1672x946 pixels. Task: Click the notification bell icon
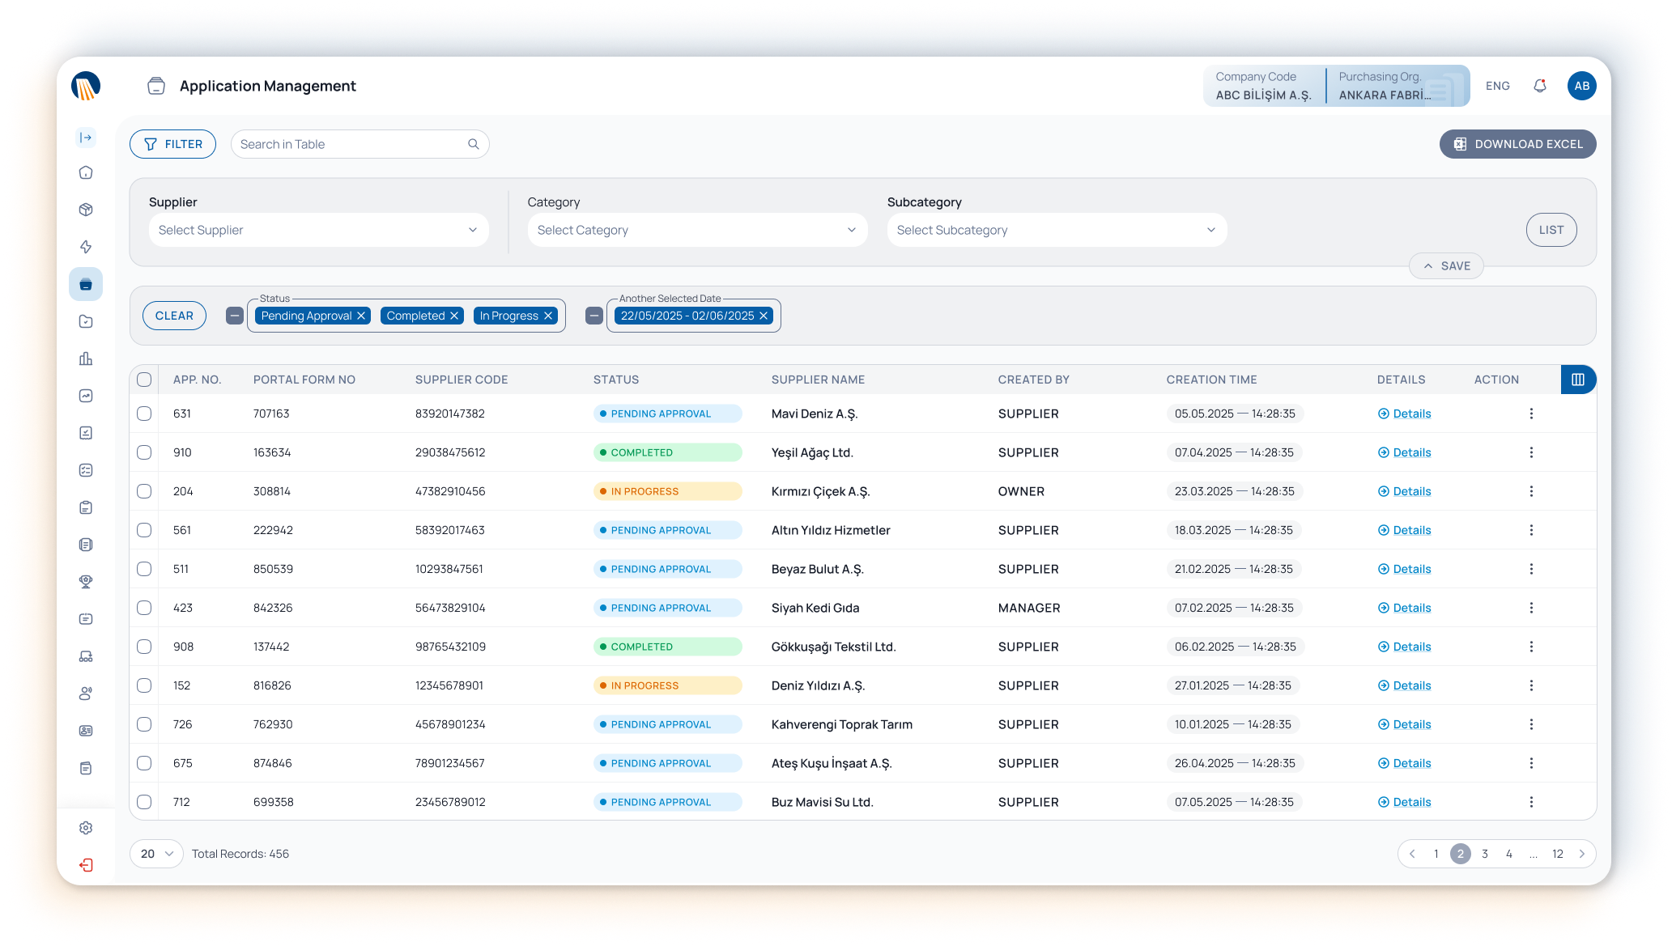[x=1539, y=85]
